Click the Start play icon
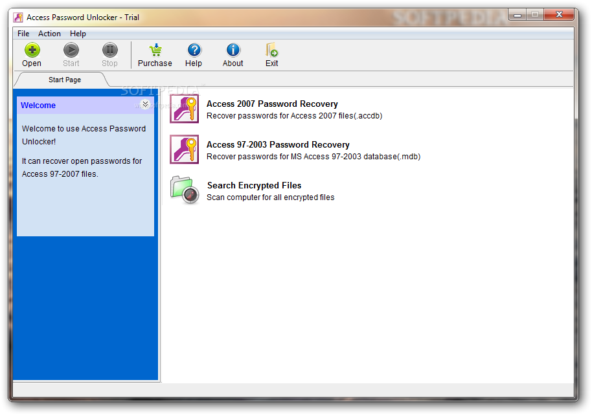Screen dimensions: 592x415 pyautogui.click(x=71, y=50)
